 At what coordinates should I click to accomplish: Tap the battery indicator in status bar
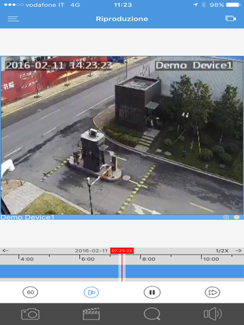tap(234, 5)
